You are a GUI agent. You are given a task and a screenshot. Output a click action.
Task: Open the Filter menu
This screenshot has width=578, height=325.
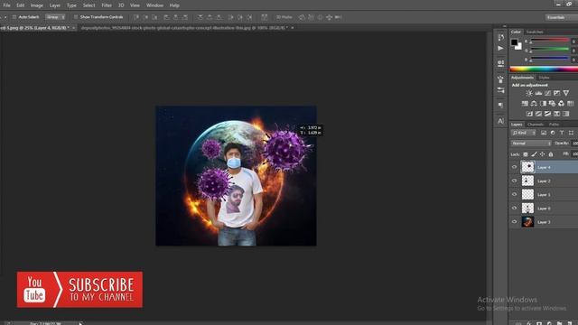click(107, 5)
